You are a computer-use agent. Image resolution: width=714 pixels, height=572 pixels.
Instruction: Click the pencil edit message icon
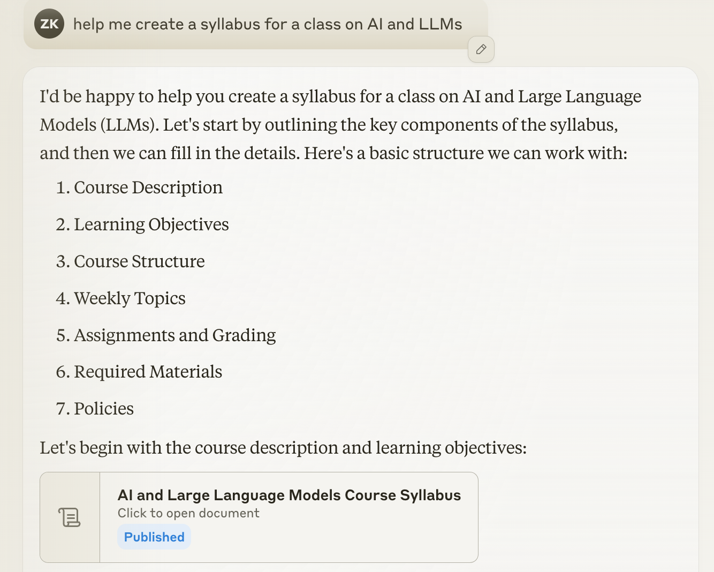click(x=481, y=49)
